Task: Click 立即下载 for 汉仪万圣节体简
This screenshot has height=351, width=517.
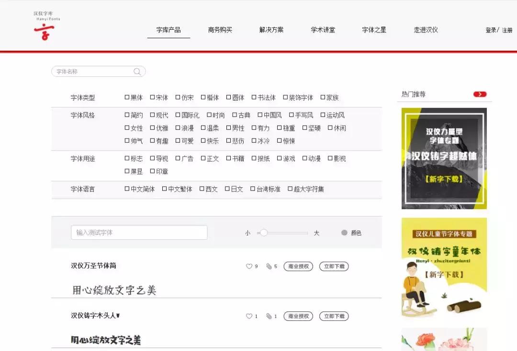Action: click(334, 266)
